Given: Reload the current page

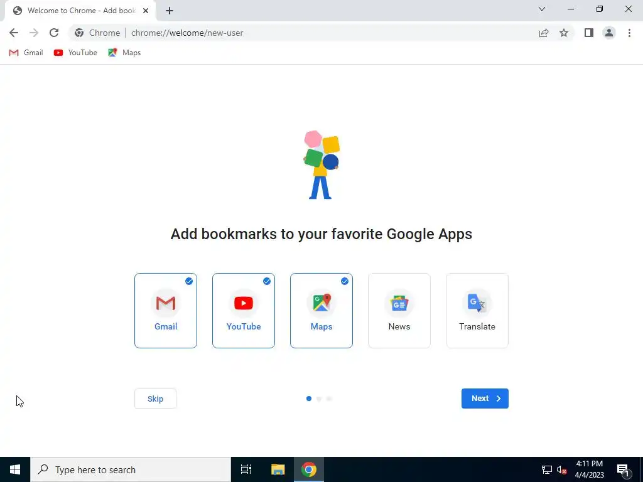Looking at the screenshot, I should [54, 33].
